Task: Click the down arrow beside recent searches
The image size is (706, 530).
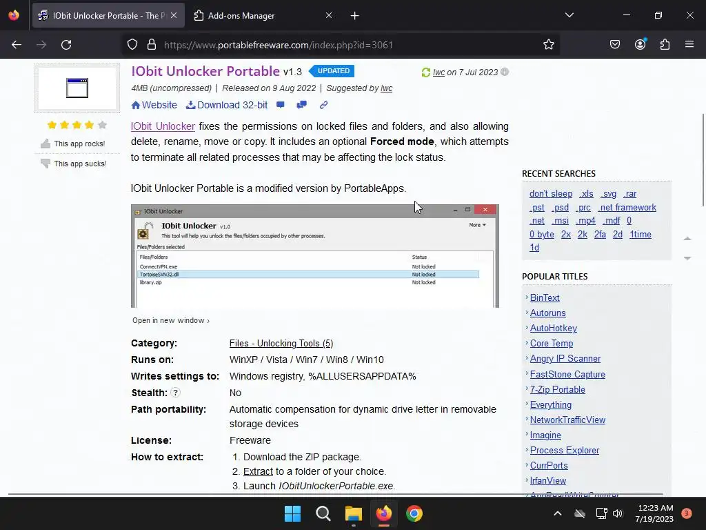Action: coord(687,258)
